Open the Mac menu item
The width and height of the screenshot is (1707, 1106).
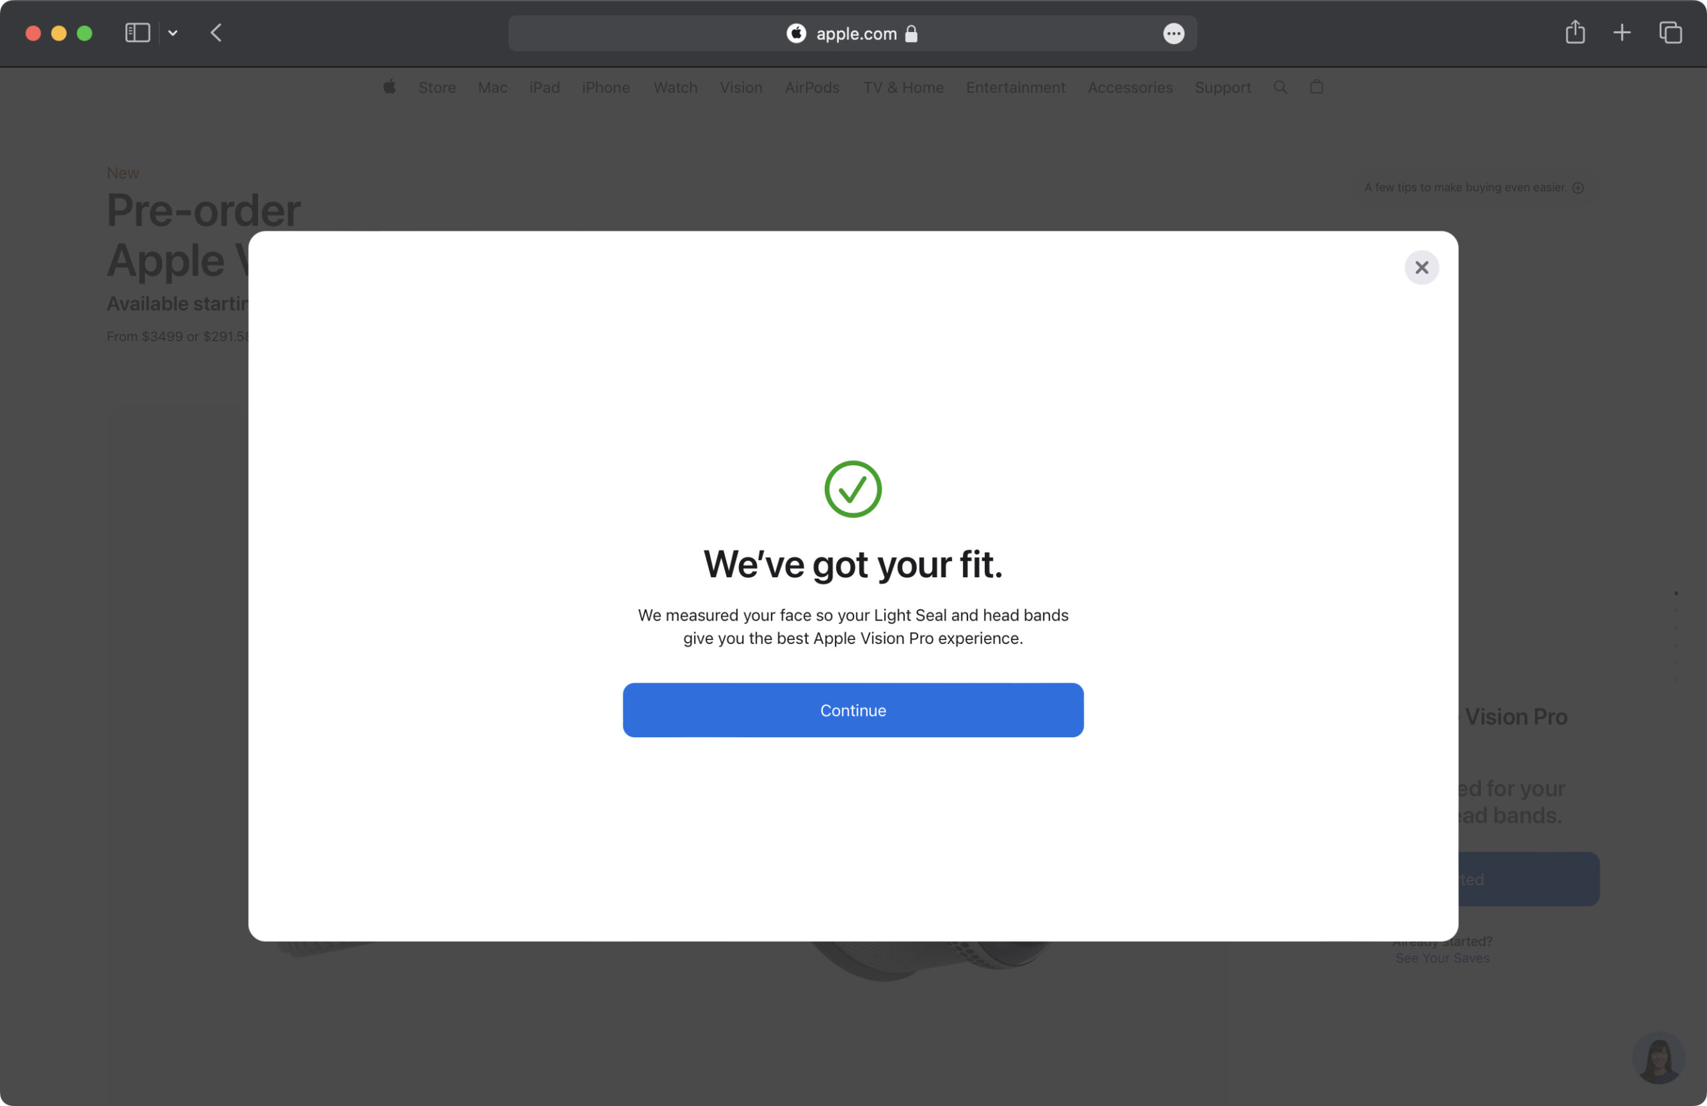pos(493,87)
